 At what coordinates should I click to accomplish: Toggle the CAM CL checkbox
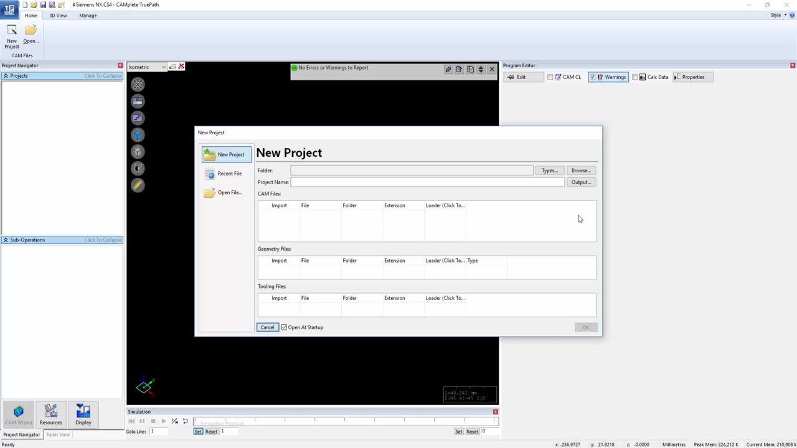[x=550, y=77]
